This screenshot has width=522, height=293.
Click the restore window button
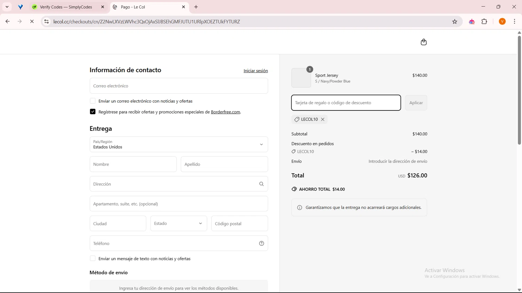[498, 7]
